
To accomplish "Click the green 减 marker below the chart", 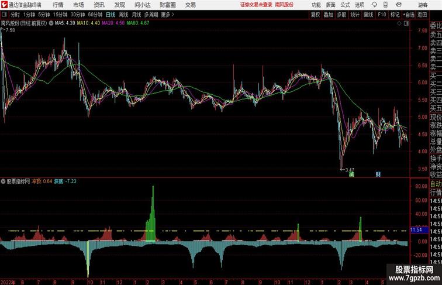I will (x=351, y=174).
